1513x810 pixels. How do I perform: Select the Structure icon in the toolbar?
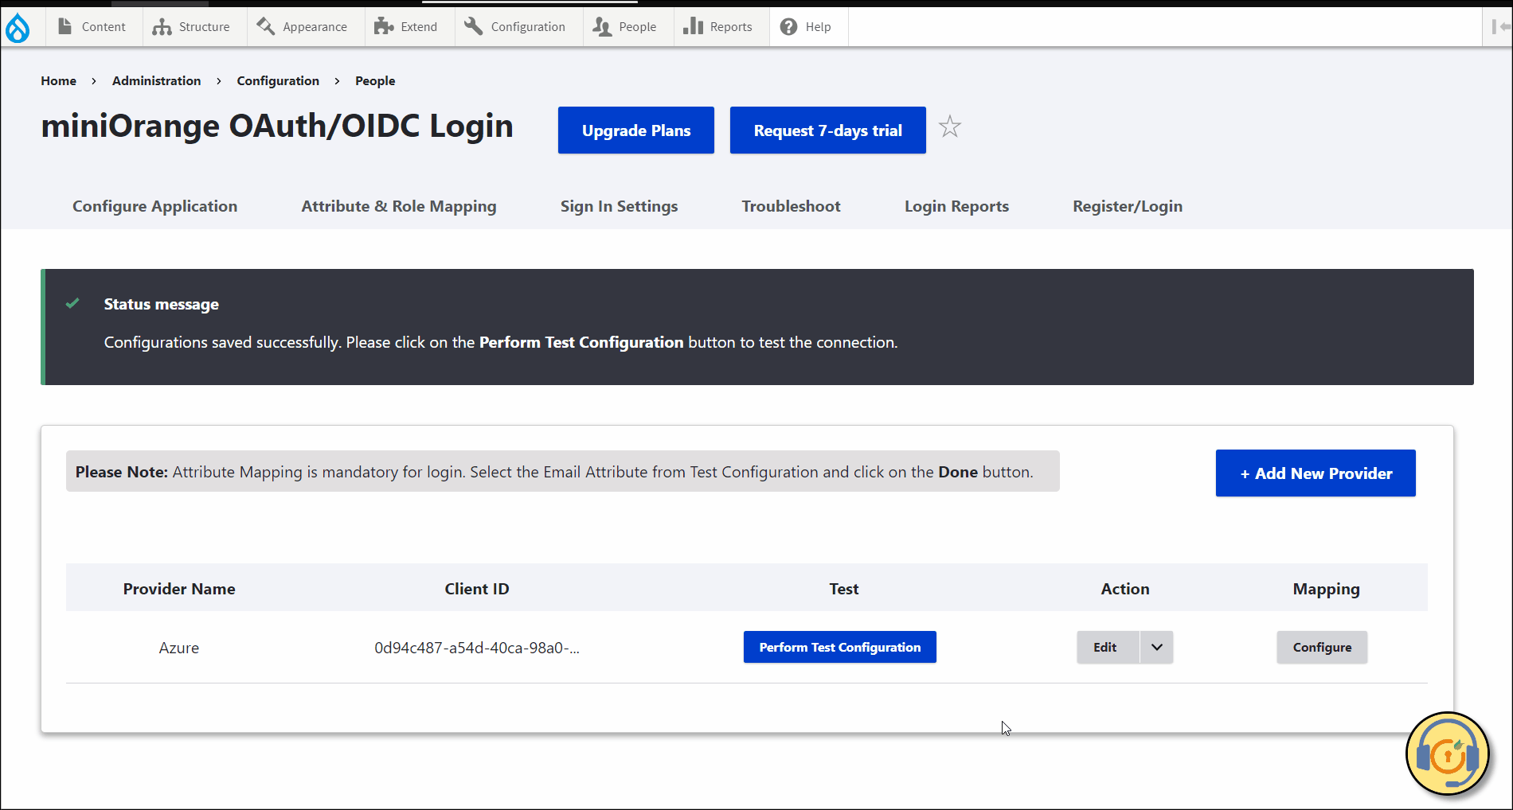click(163, 26)
